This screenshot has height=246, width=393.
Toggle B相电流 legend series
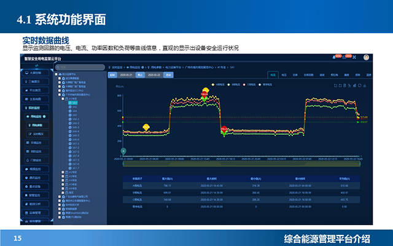(x=233, y=85)
